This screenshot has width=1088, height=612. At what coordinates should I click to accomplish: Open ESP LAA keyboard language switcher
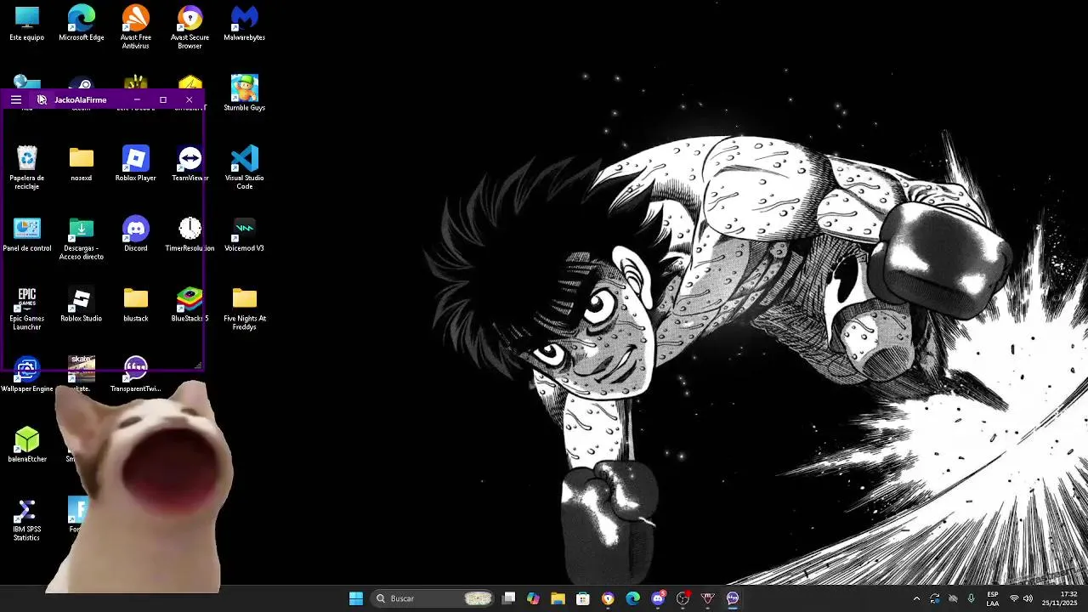[993, 598]
